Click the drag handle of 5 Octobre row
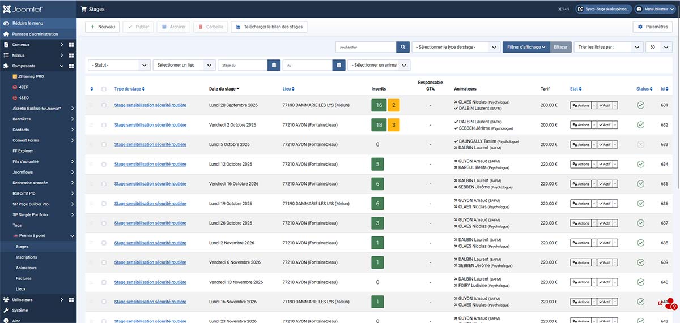This screenshot has height=323, width=680. pos(92,144)
